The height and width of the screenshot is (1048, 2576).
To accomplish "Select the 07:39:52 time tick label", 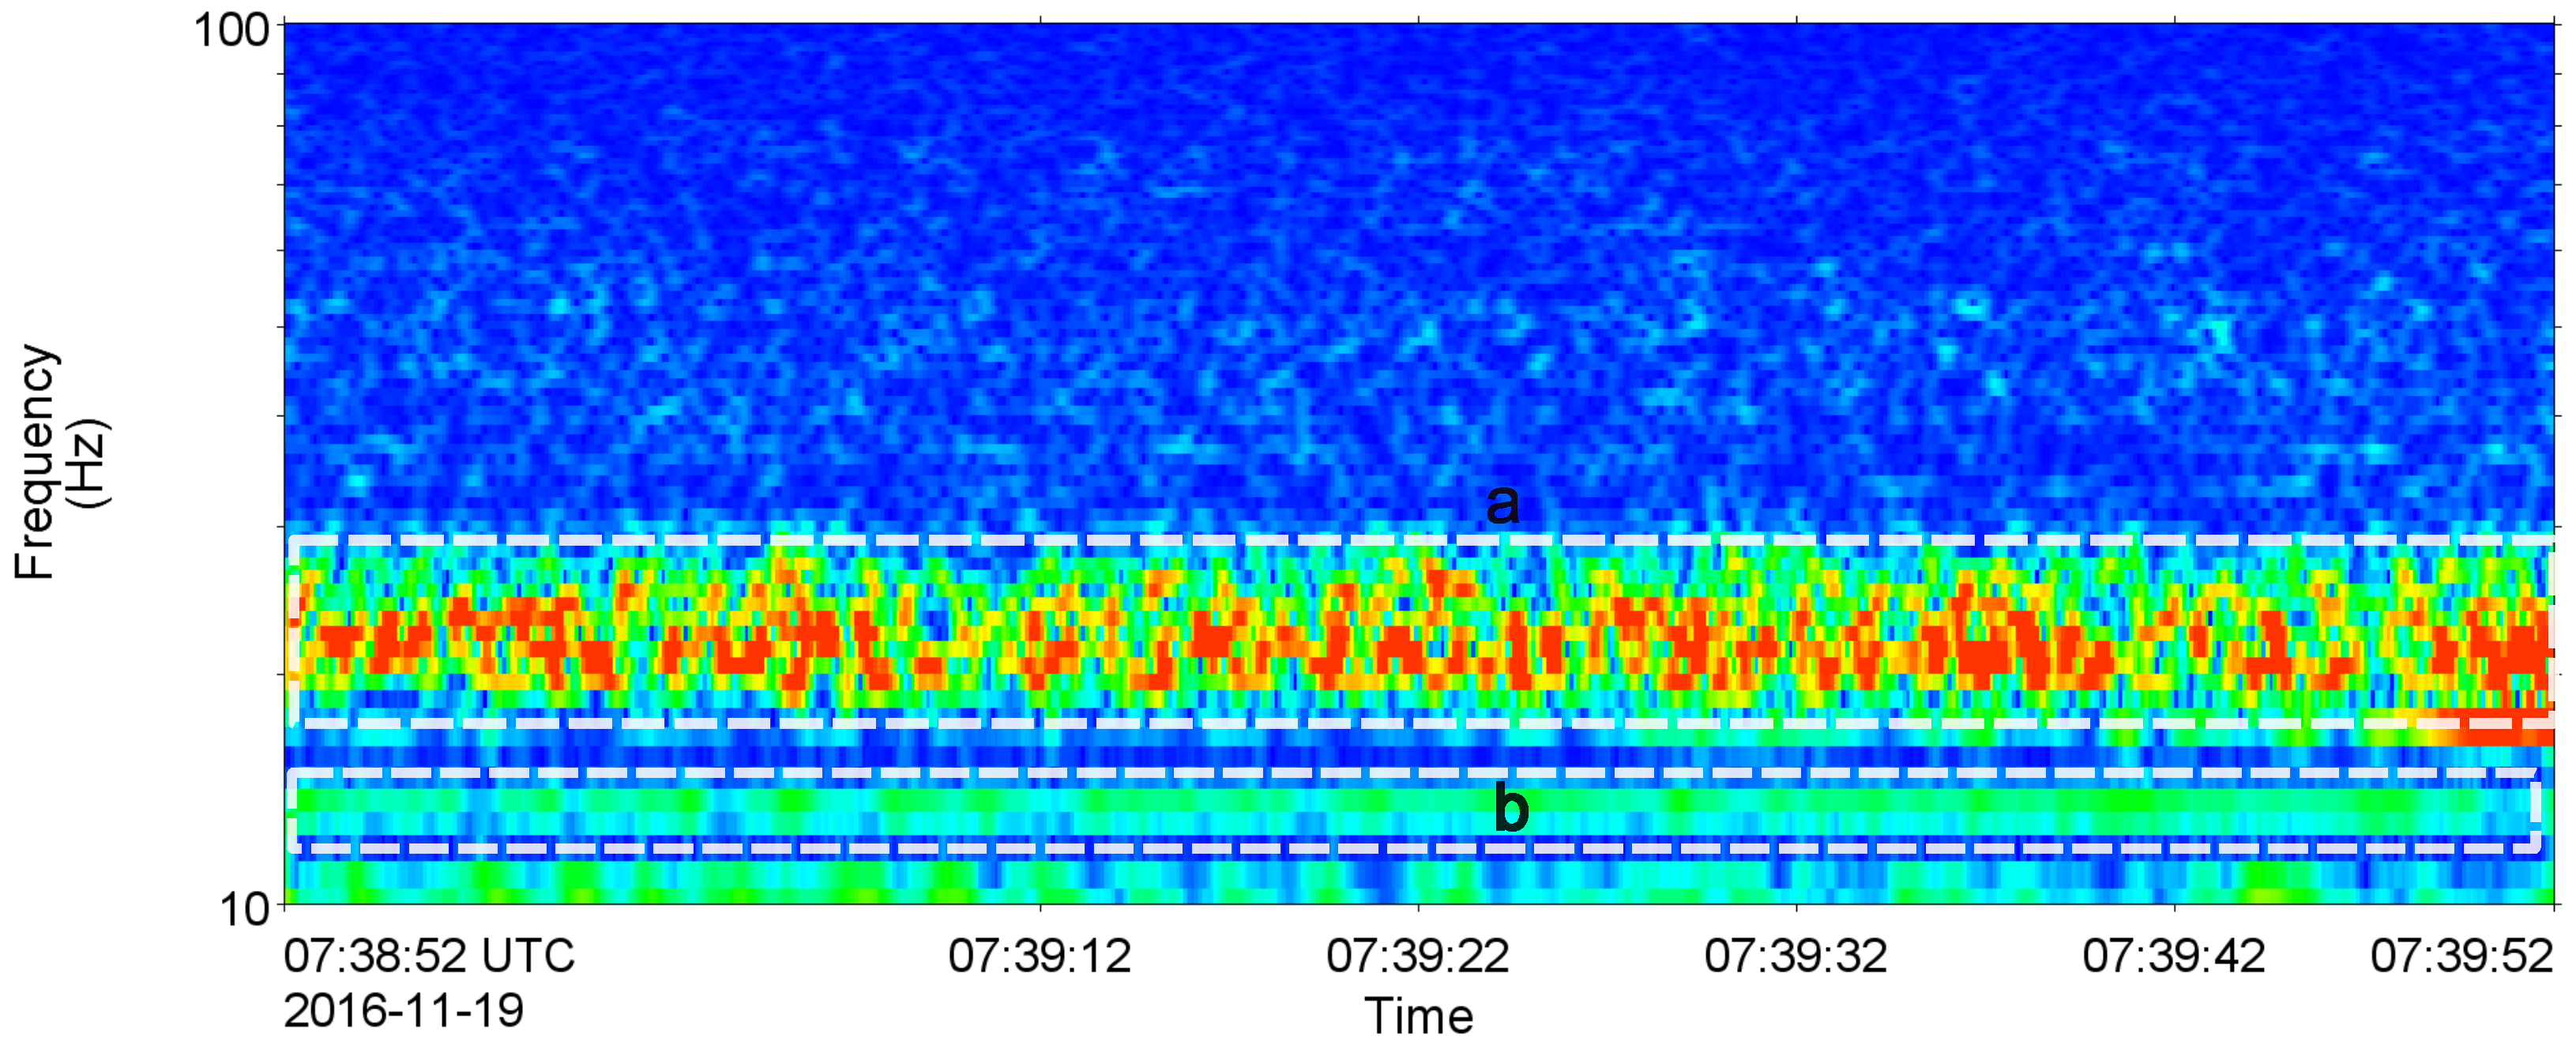I will coord(2462,956).
